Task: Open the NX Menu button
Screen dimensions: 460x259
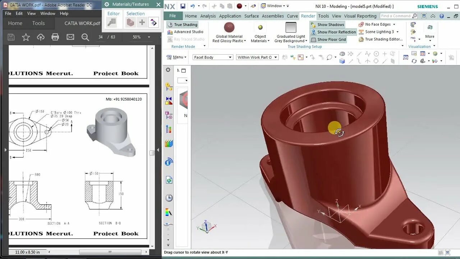Action: (x=176, y=57)
